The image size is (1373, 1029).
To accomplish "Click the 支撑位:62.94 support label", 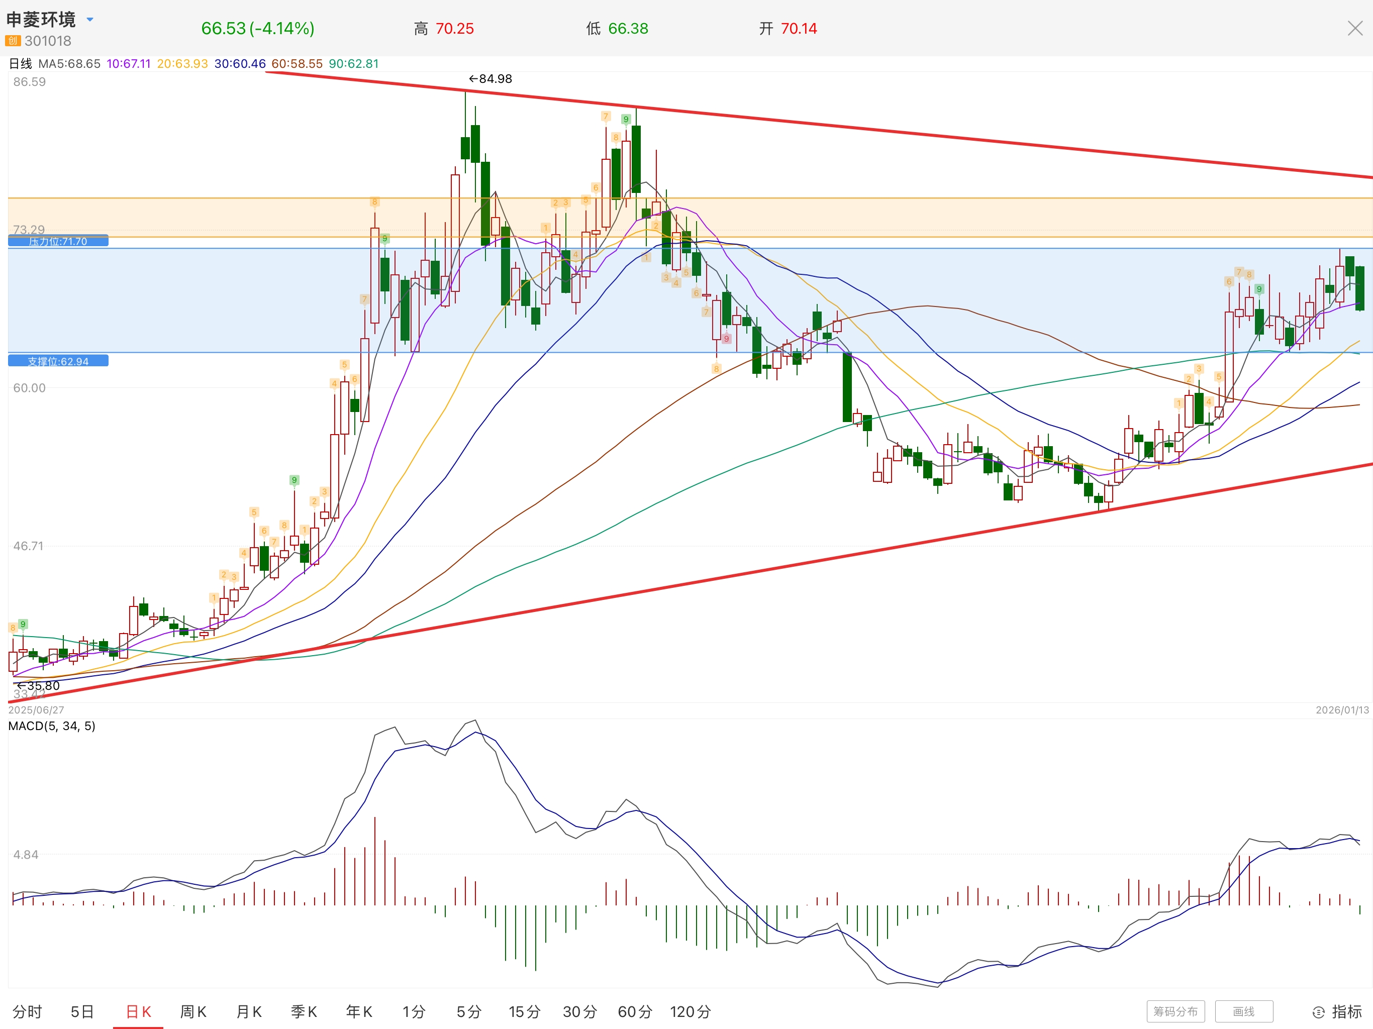I will coord(58,361).
